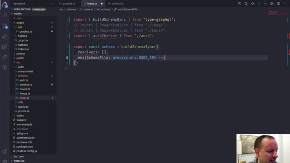Open image.ts file

(x=25, y=94)
